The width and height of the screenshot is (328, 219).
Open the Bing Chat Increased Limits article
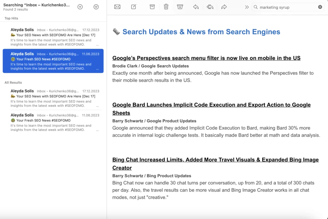point(215,160)
